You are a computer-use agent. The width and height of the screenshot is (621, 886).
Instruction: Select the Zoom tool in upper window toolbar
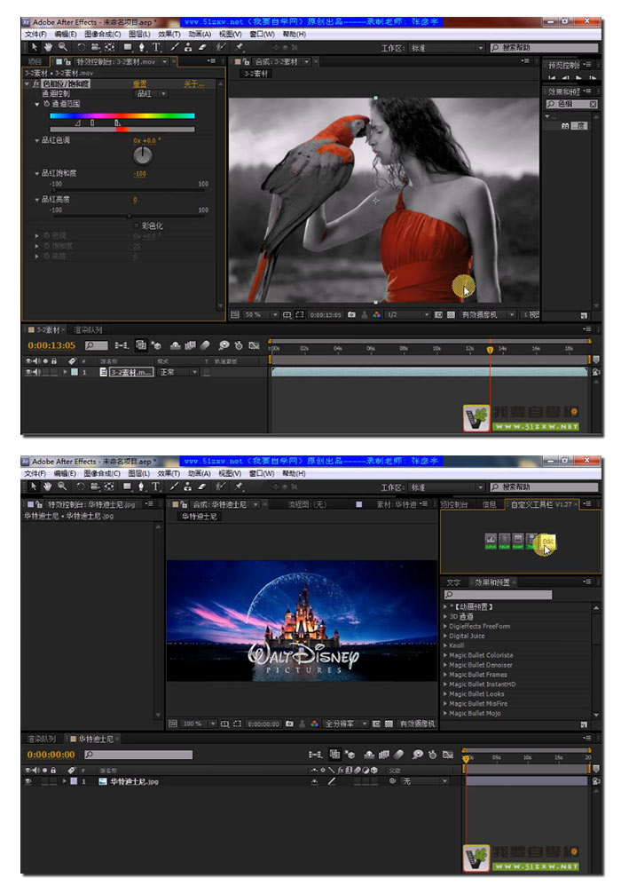(x=63, y=47)
